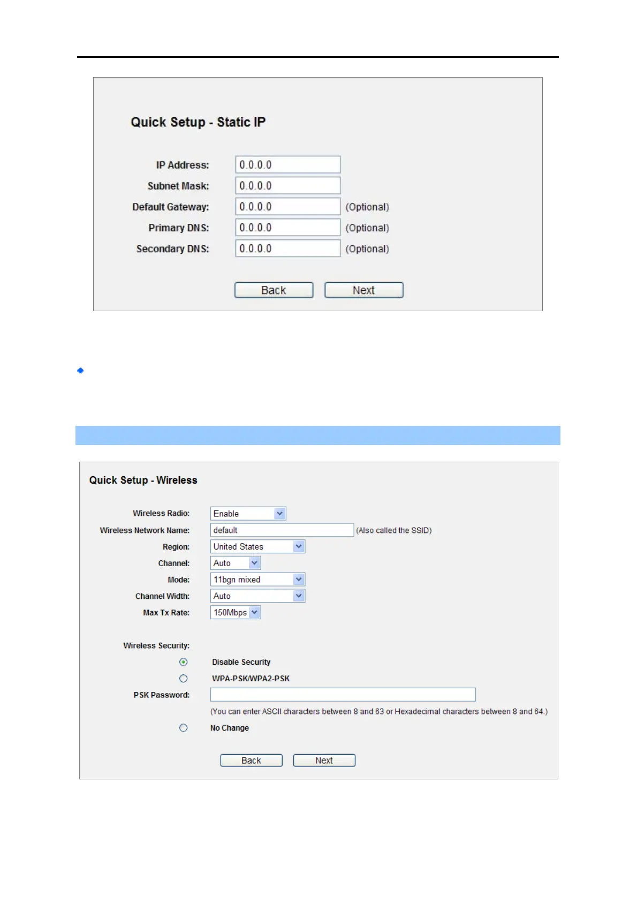Viewport: 637px width, 902px height.
Task: Click Next in Static IP setup
Action: point(363,290)
